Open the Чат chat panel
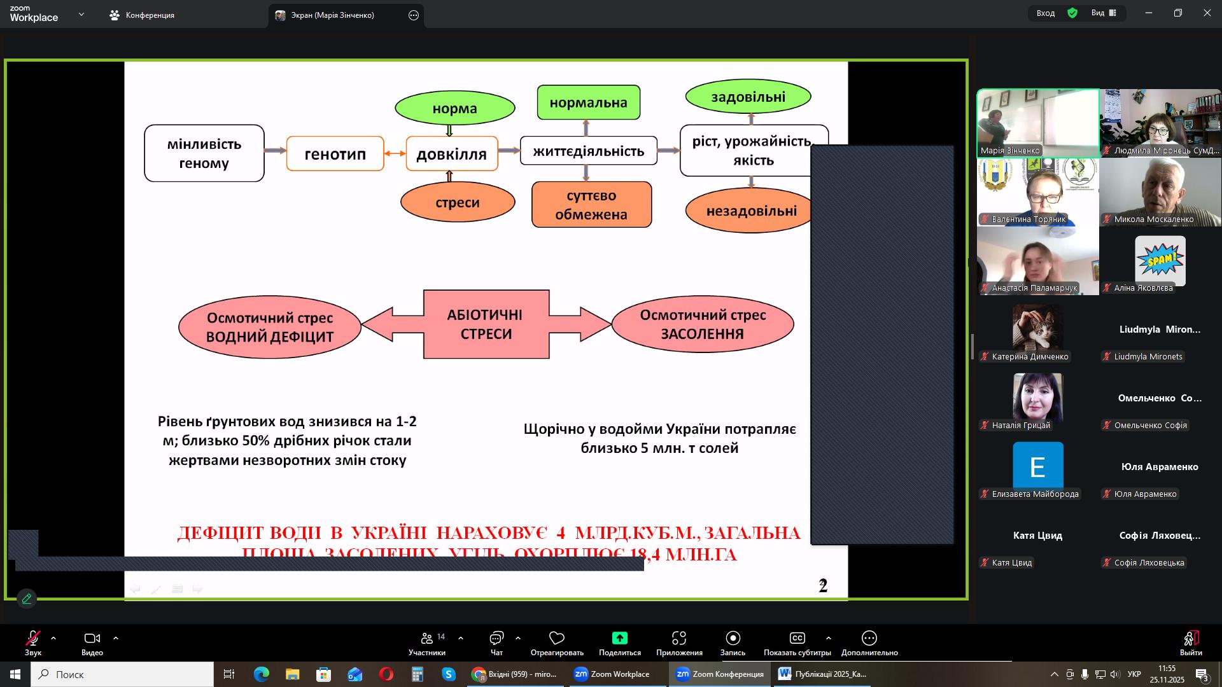Viewport: 1222px width, 687px height. click(x=496, y=639)
